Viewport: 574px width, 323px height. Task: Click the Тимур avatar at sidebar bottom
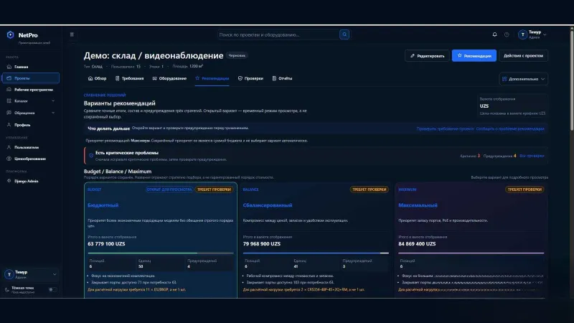point(9,274)
